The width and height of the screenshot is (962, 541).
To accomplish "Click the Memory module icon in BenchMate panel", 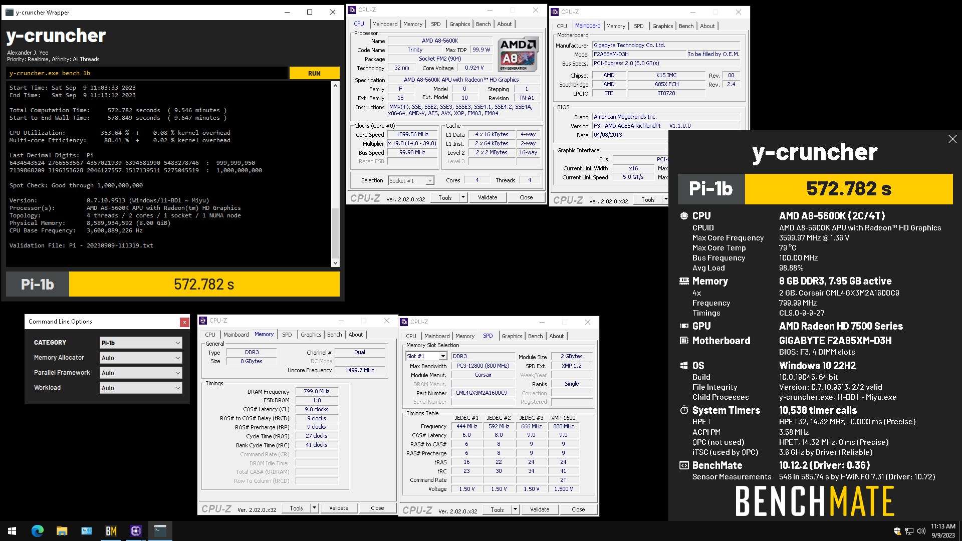I will click(x=684, y=281).
